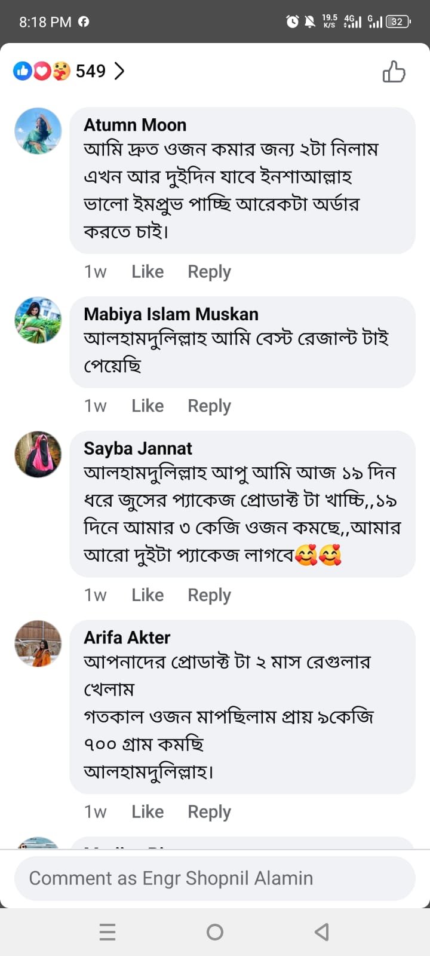This screenshot has width=430, height=956.
Task: Like Mabiya Islam Muskan's comment
Action: pos(148,406)
